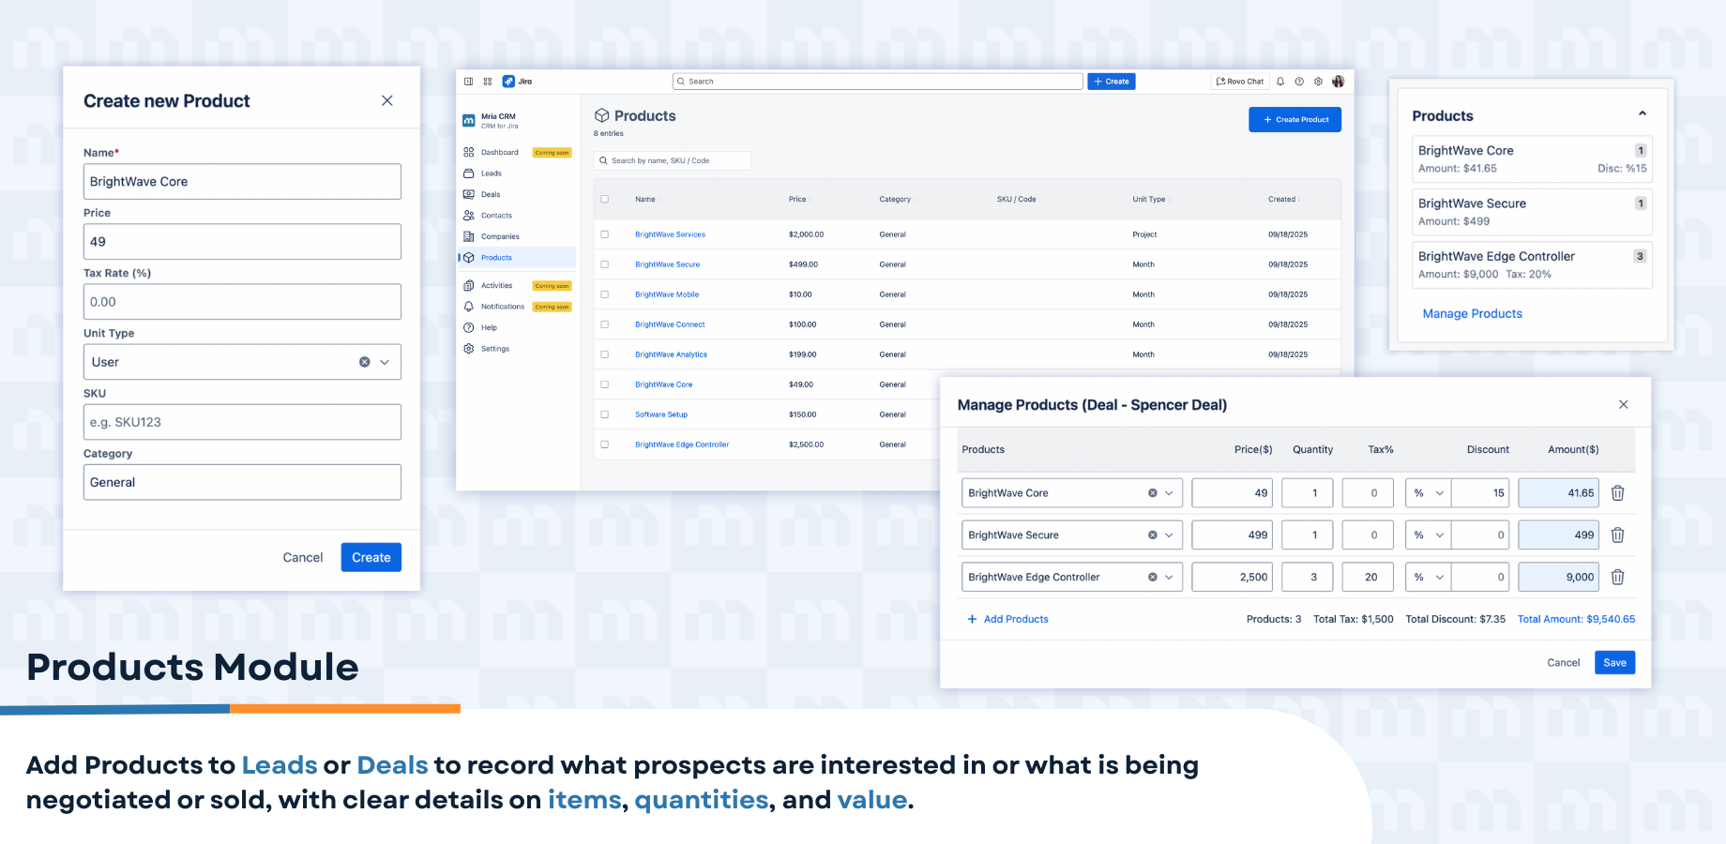1726x844 pixels.
Task: Select Products in the CRM sidebar
Action: point(517,258)
